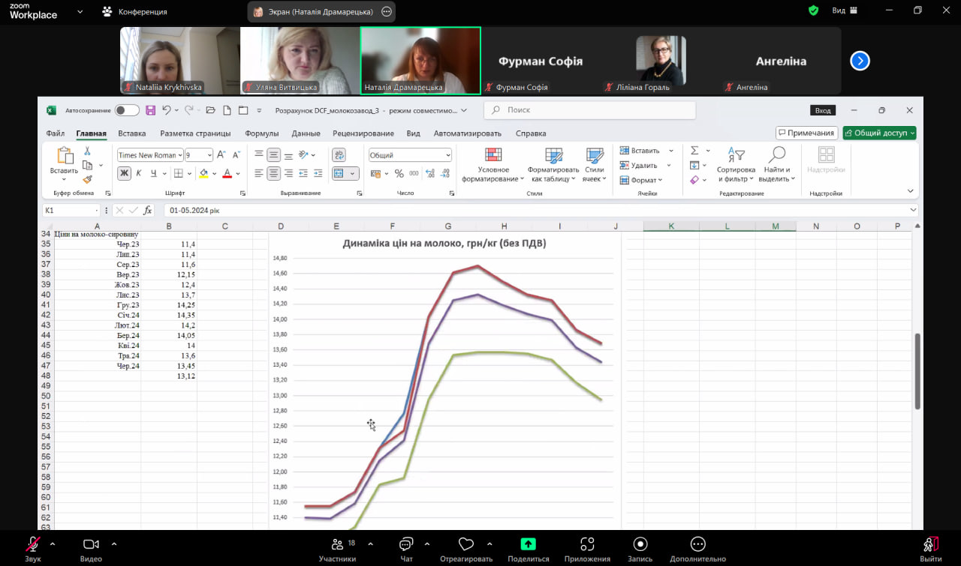Open Найти и выделить magnifier
The height and width of the screenshot is (566, 961).
click(776, 165)
